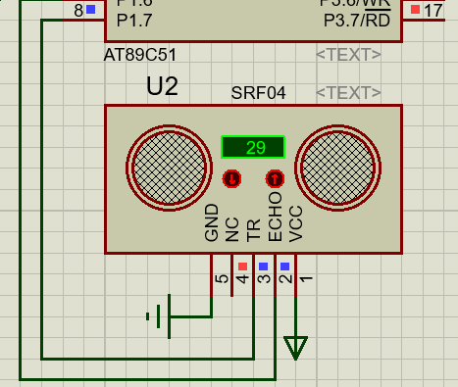
Task: Click the red logic marker next to pin 17
Action: tap(415, 10)
